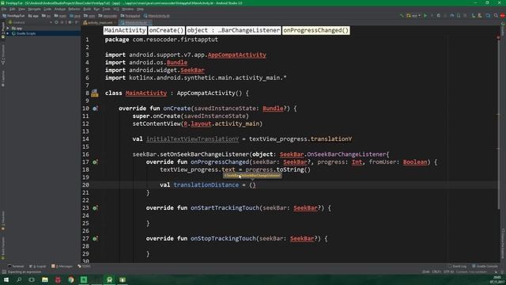Click the project panel settings gear icon

(x=70, y=22)
